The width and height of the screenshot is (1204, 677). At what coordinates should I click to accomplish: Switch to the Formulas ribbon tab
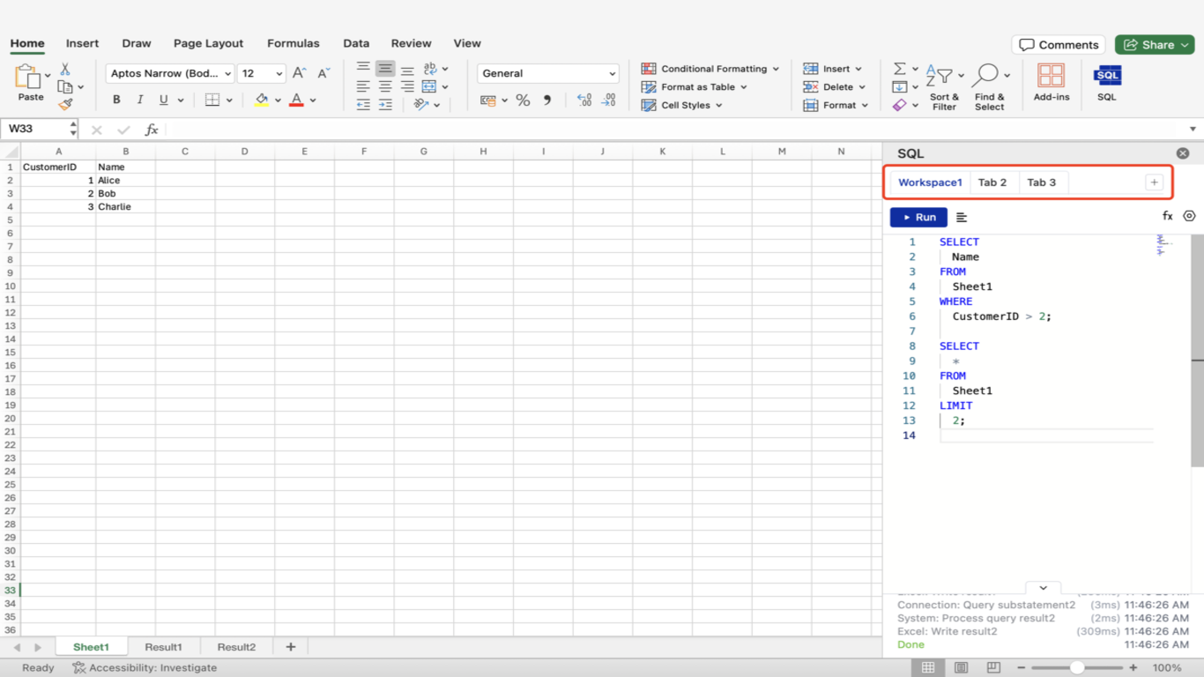click(x=294, y=43)
